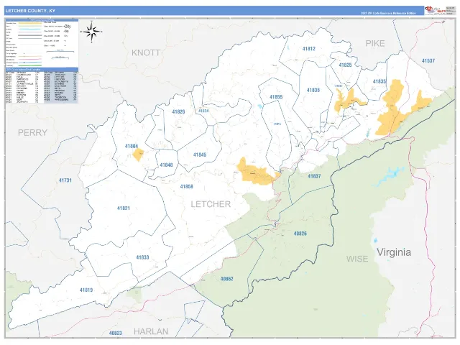Select the KNOTT county label
The width and height of the screenshot is (460, 345).
146,52
